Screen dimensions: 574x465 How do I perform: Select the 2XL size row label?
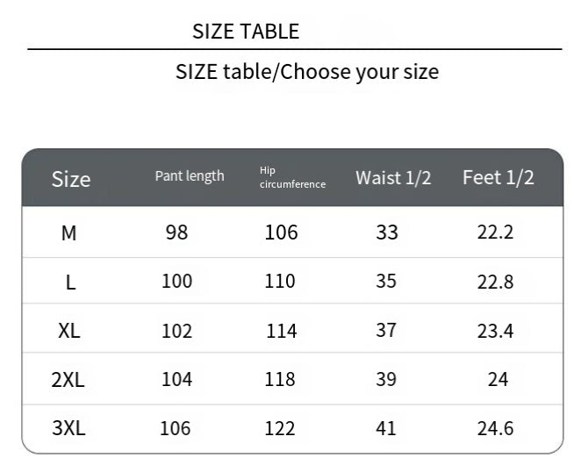coord(68,380)
